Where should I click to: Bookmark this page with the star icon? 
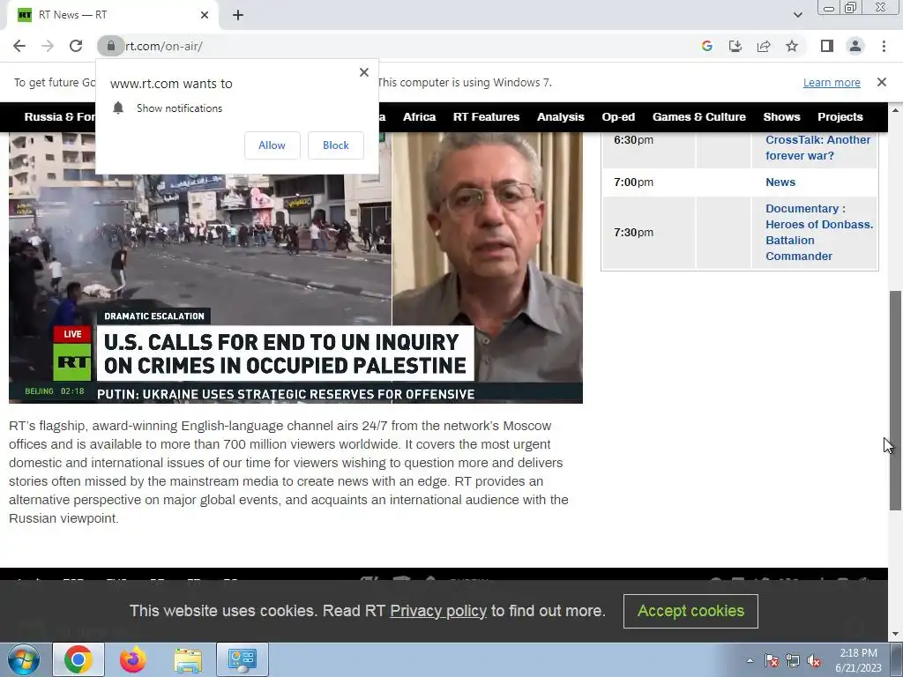pyautogui.click(x=792, y=46)
